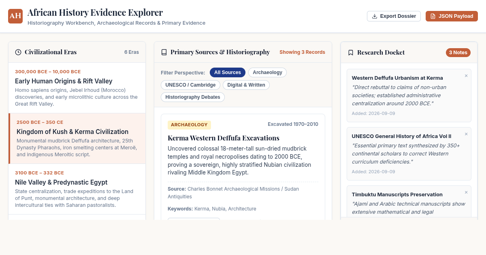Image resolution: width=486 pixels, height=255 pixels.
Task: Open Kerma Western Deffufa Excavations title
Action: [224, 138]
